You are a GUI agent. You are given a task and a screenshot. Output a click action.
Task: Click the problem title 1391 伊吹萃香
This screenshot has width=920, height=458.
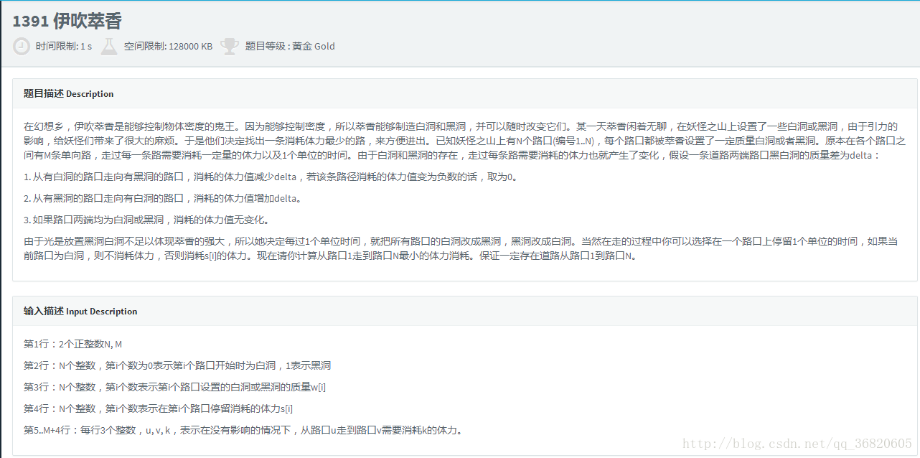[x=67, y=21]
